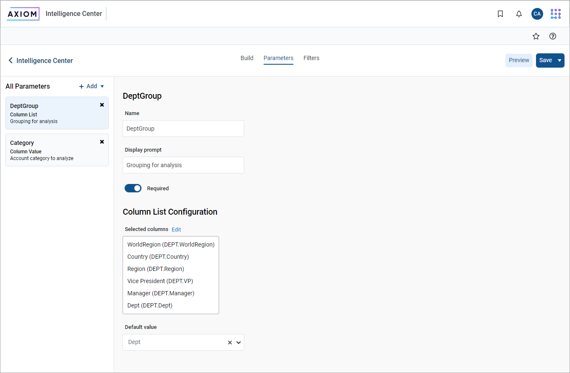The height and width of the screenshot is (373, 570).
Task: Open the Save button dropdown arrow
Action: pyautogui.click(x=559, y=60)
